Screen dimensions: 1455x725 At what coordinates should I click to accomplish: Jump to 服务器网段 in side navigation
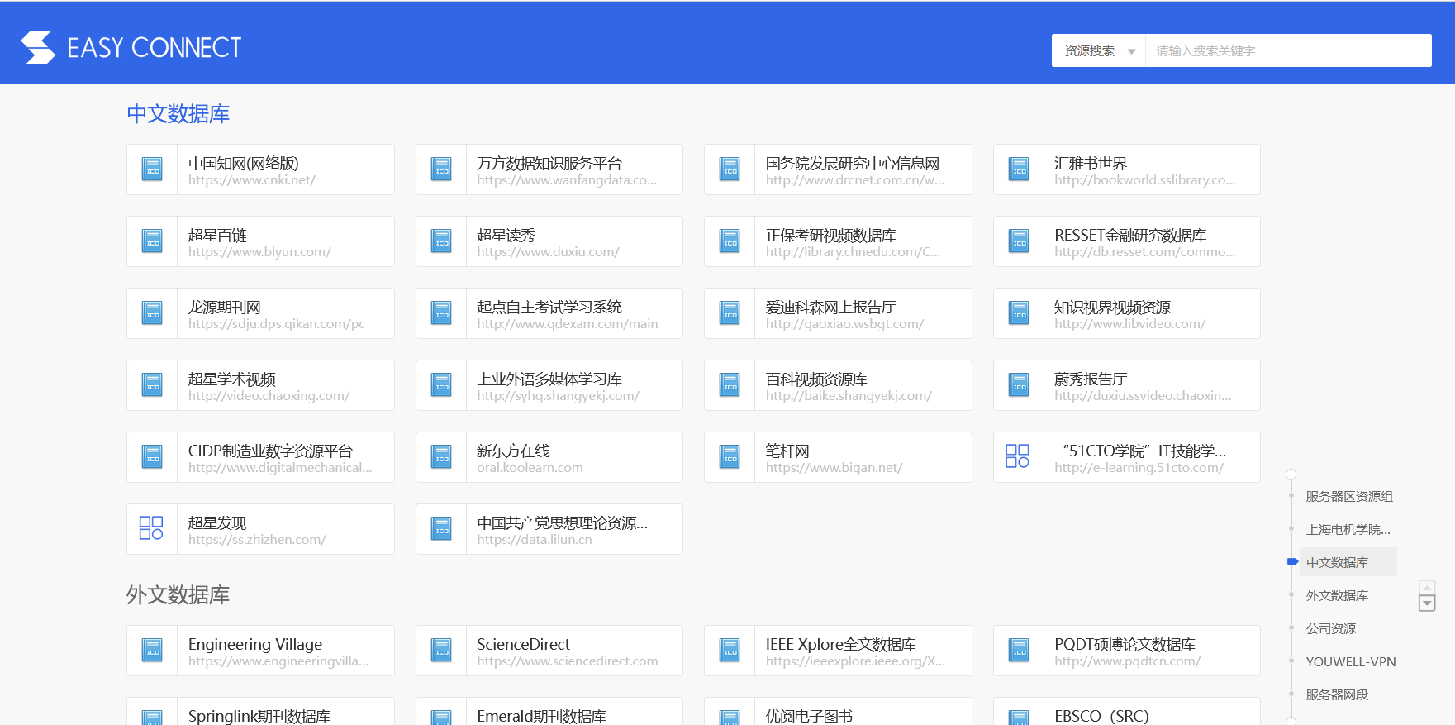click(x=1337, y=694)
